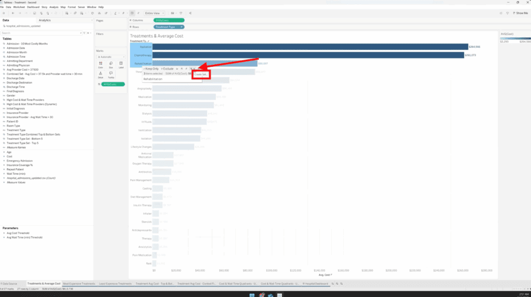Select the Insurance Coverage % measure
This screenshot has height=297, width=531.
click(x=20, y=165)
